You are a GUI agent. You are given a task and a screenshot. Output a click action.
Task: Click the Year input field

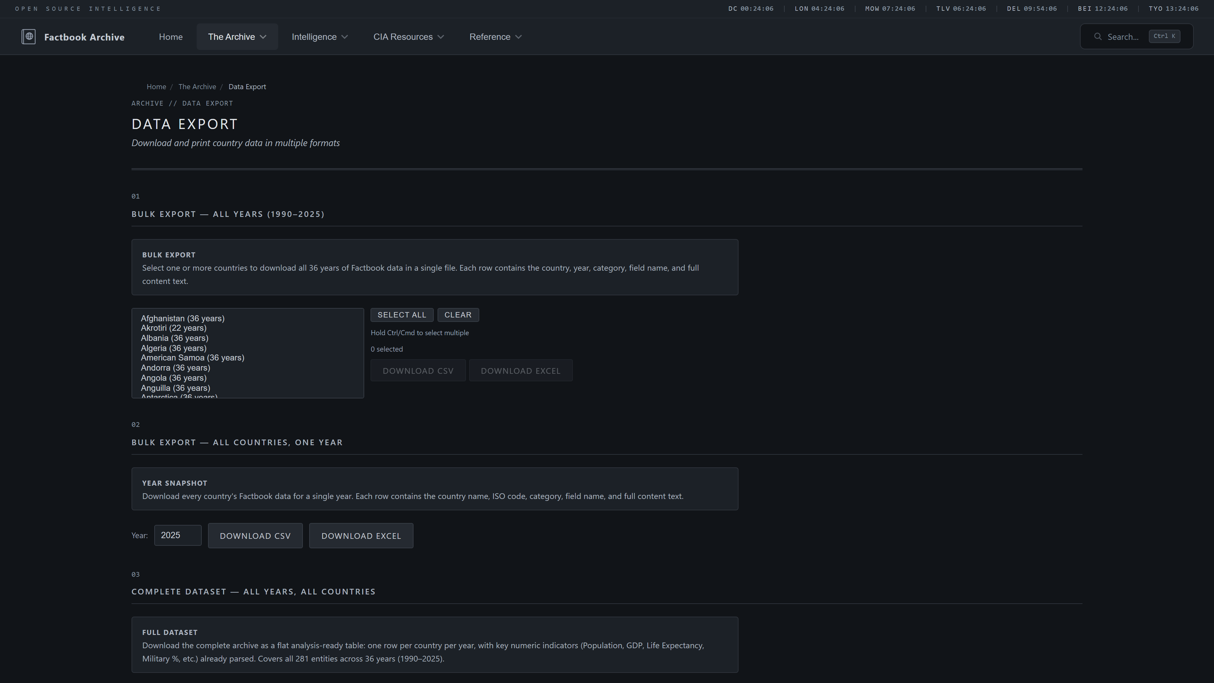tap(178, 535)
